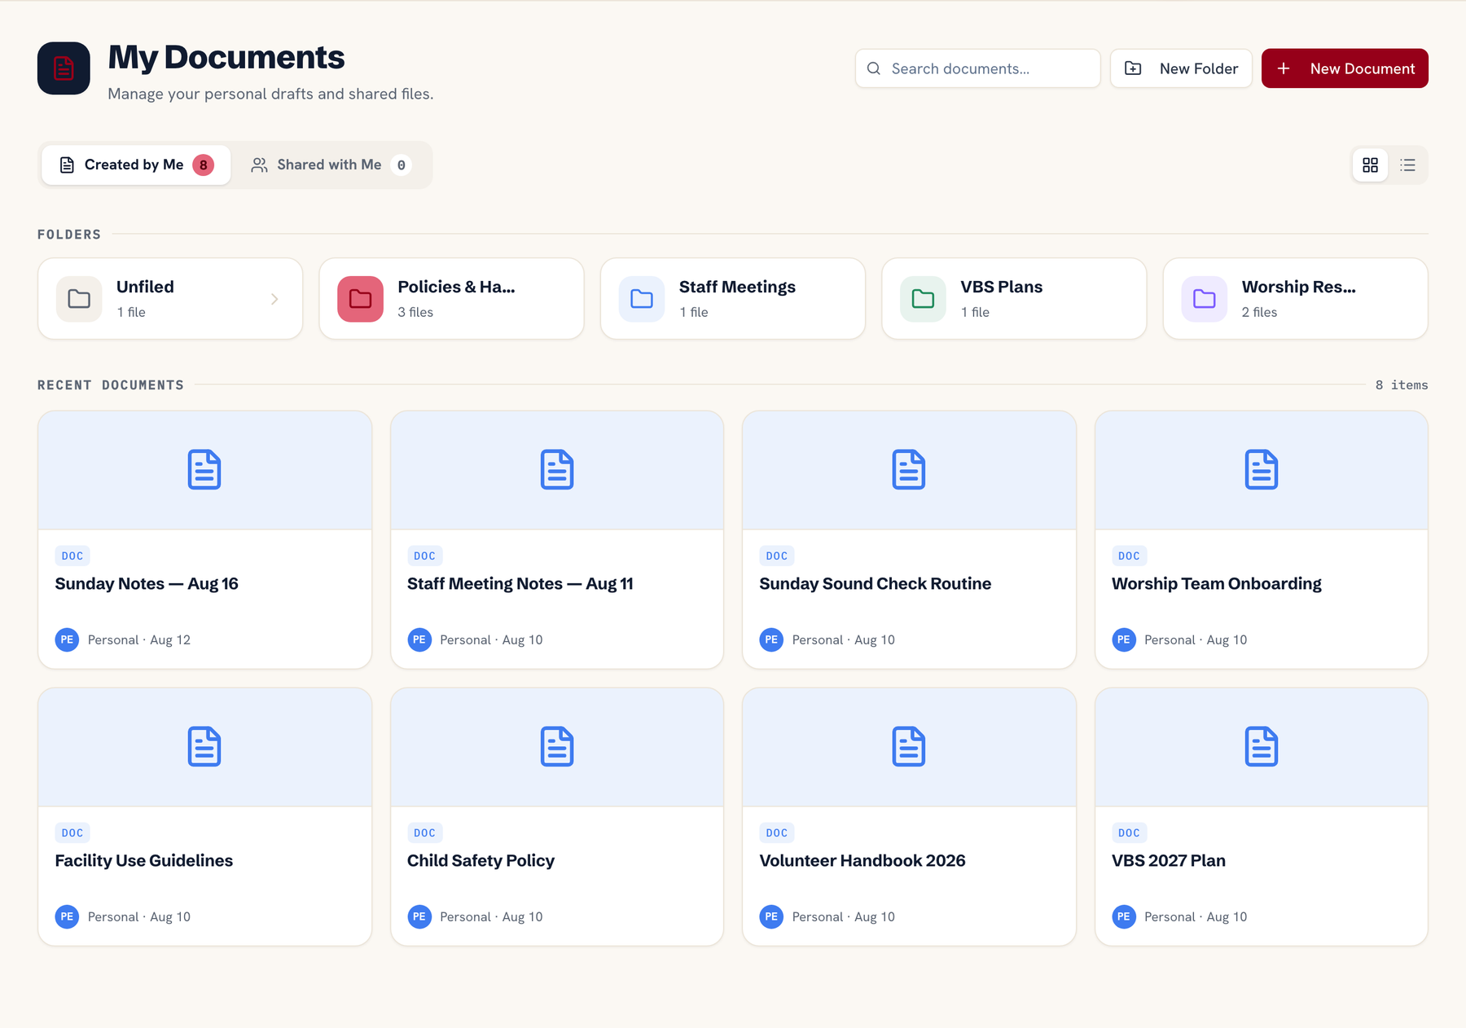Screen dimensions: 1466x1028
Task: Click VBS 2027 Plan document icon
Action: pyautogui.click(x=1262, y=746)
